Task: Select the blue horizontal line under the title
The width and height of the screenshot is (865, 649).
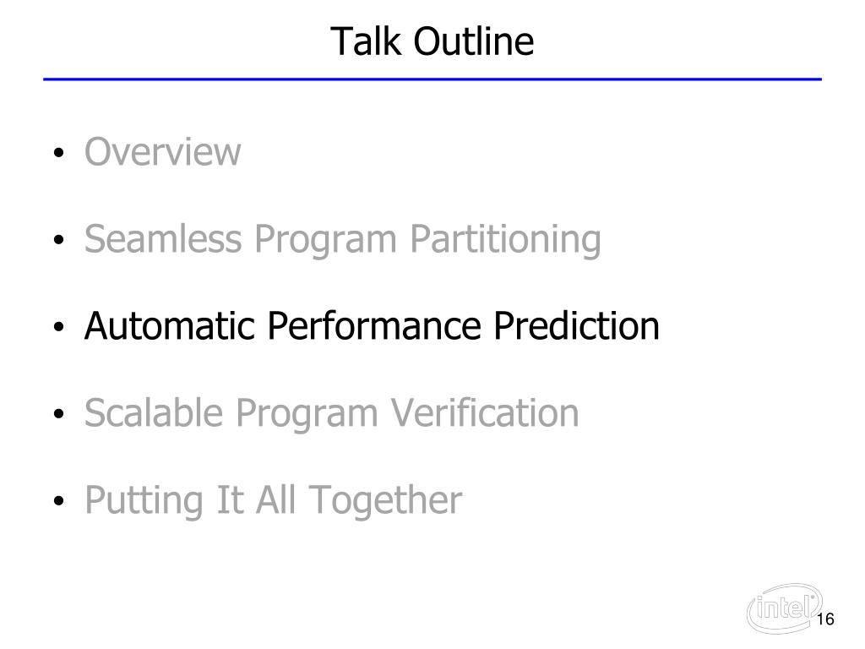Action: (x=432, y=79)
